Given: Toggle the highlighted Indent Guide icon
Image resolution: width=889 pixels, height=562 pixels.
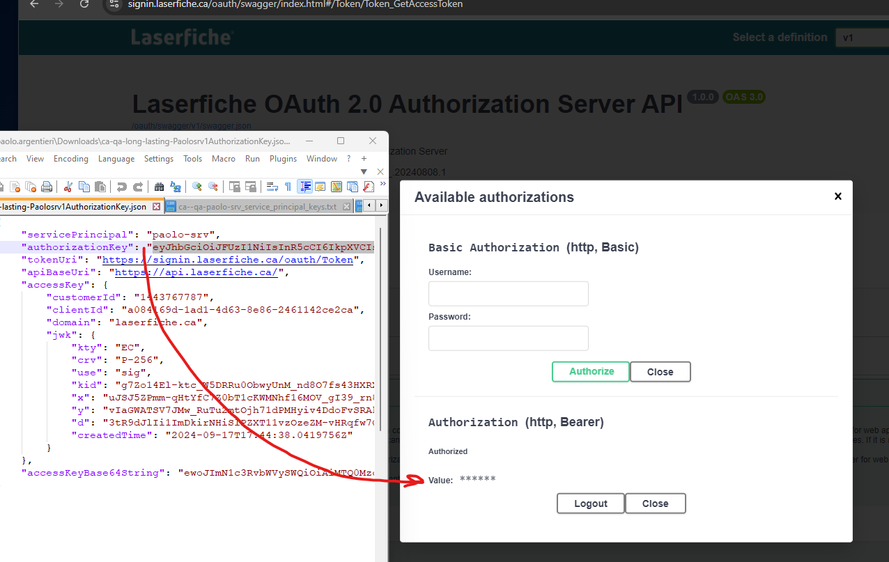Looking at the screenshot, I should coord(304,187).
